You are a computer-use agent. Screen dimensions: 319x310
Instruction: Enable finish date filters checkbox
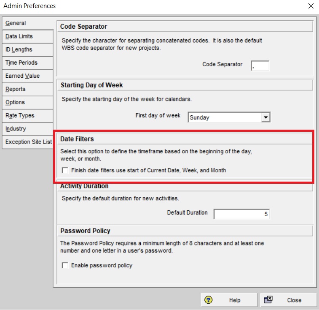(x=65, y=170)
